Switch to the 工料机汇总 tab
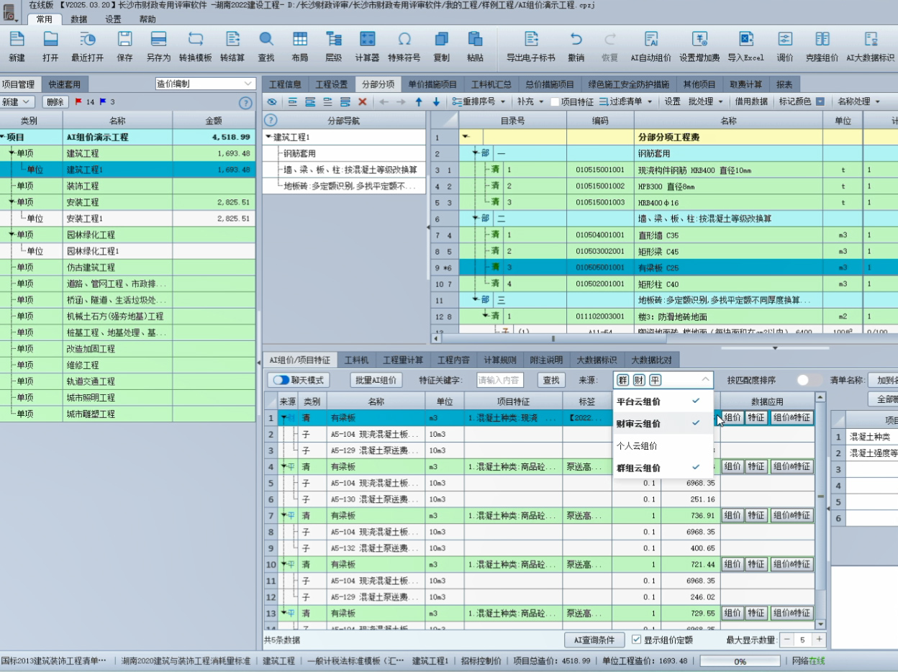This screenshot has height=672, width=898. [x=491, y=84]
